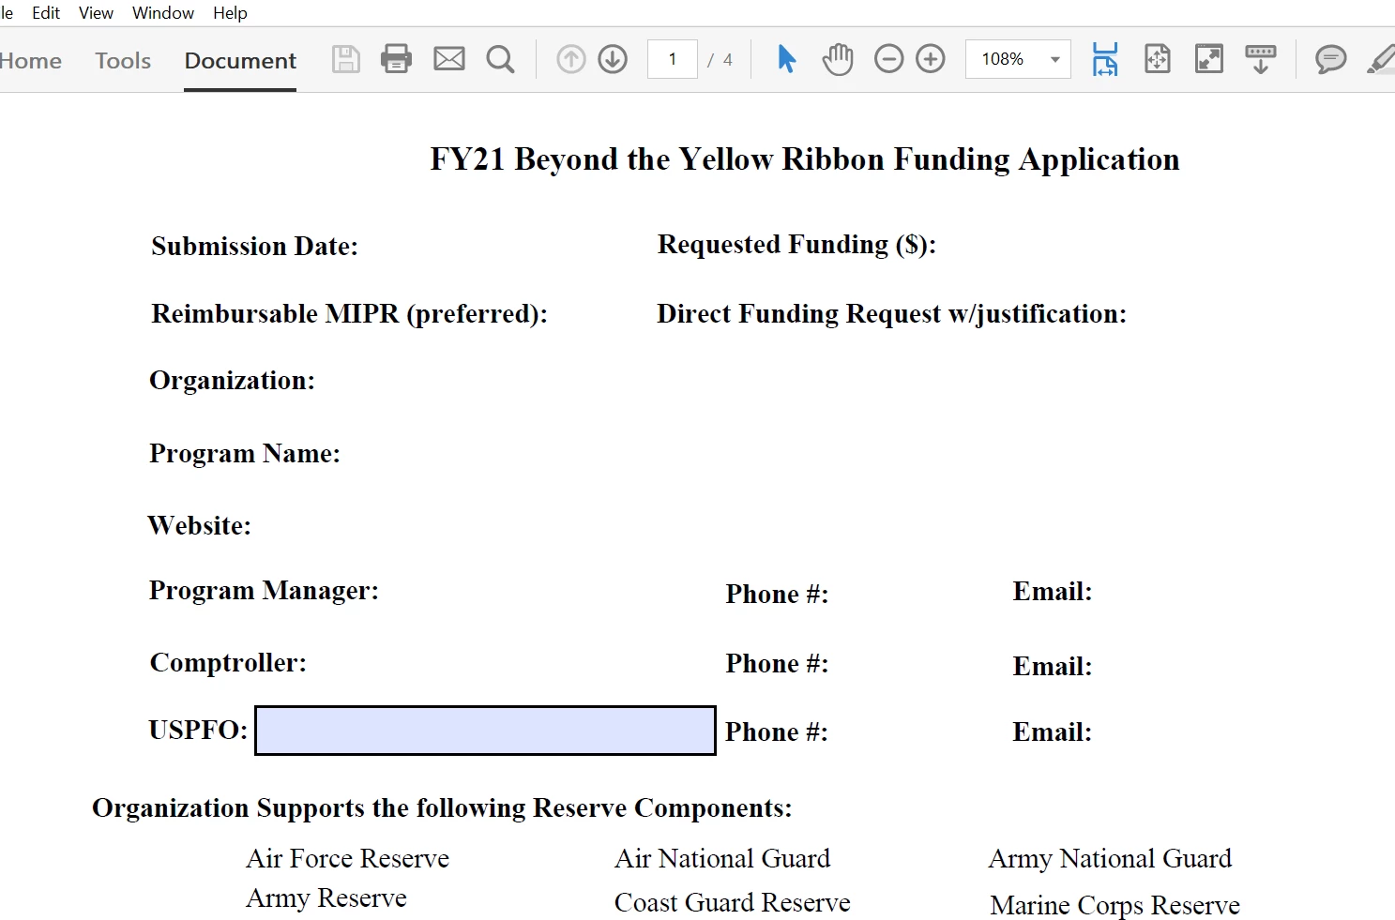Save the document using the floppy disk icon
The height and width of the screenshot is (920, 1395).
(x=346, y=59)
